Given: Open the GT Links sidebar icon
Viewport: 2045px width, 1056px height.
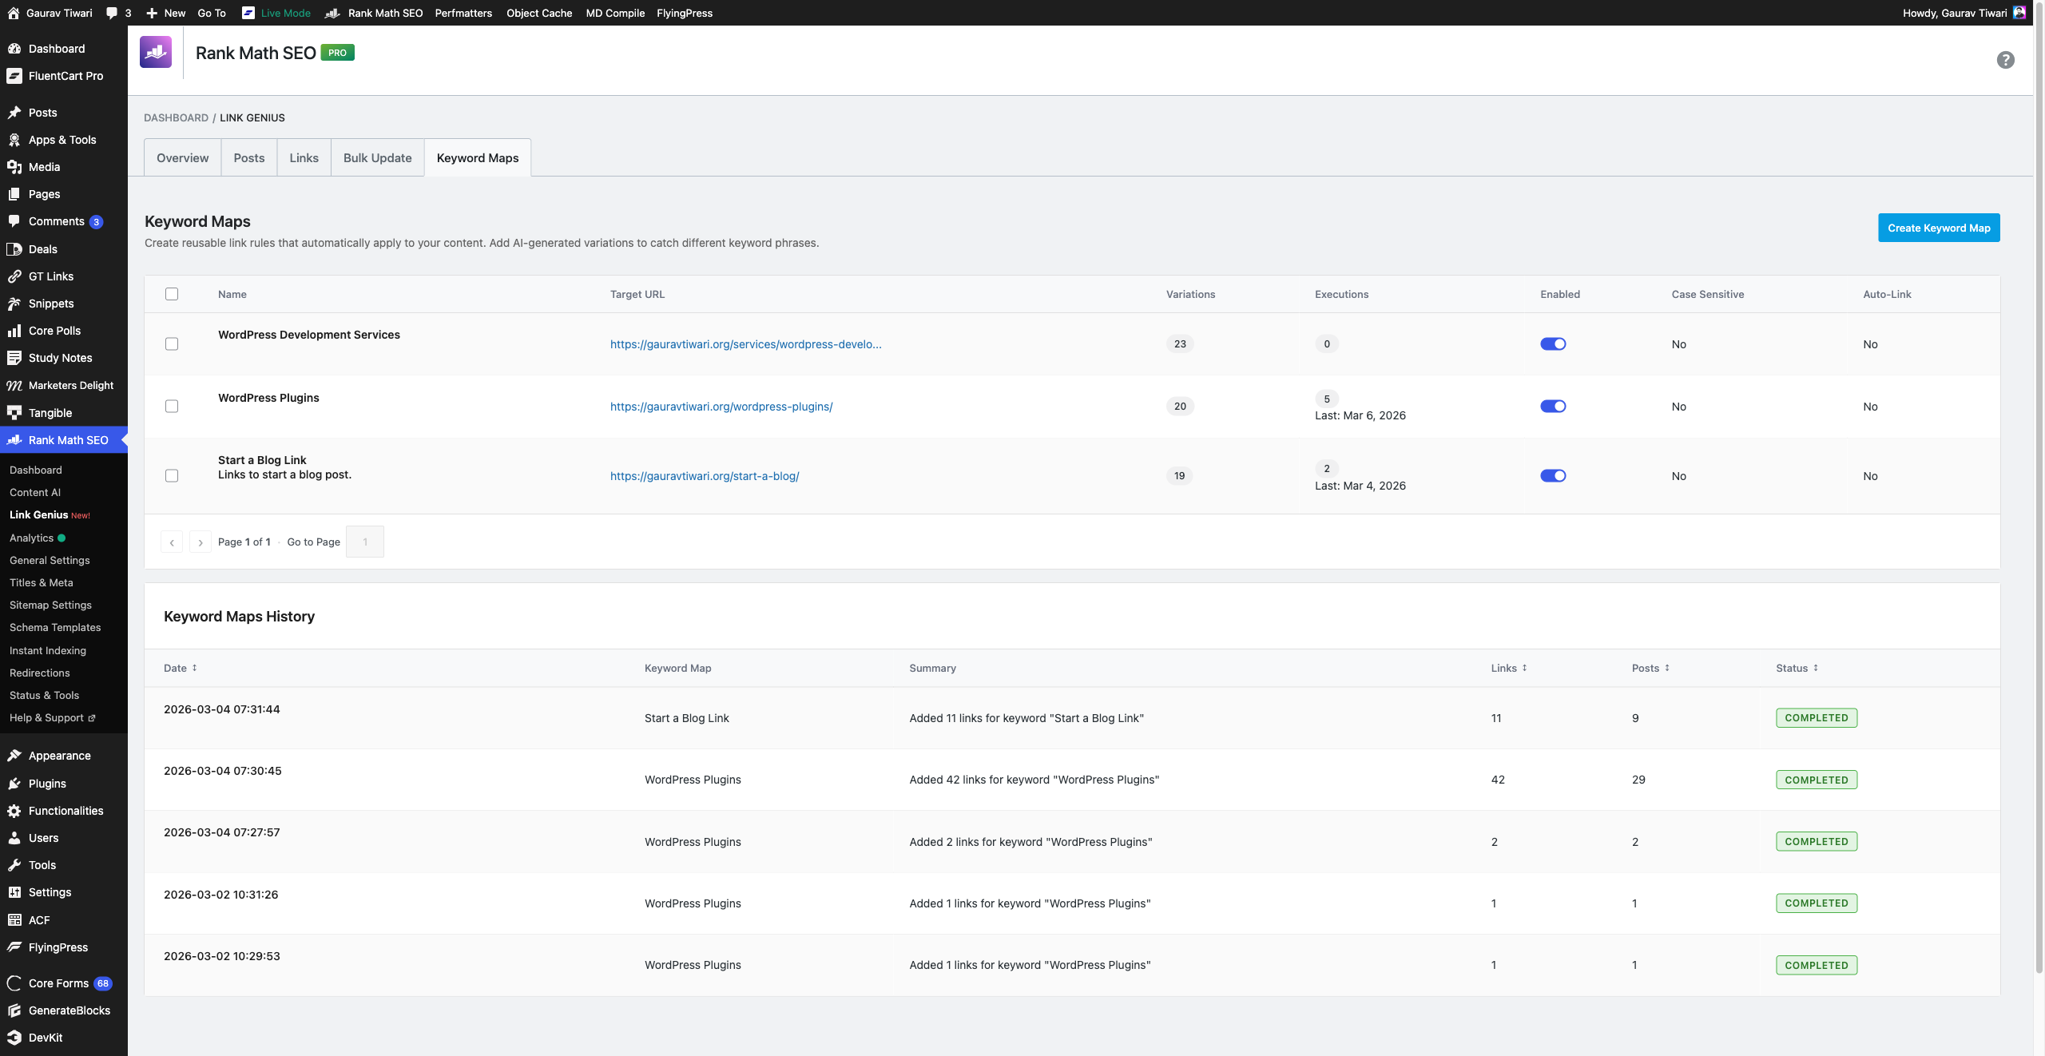Looking at the screenshot, I should point(14,276).
